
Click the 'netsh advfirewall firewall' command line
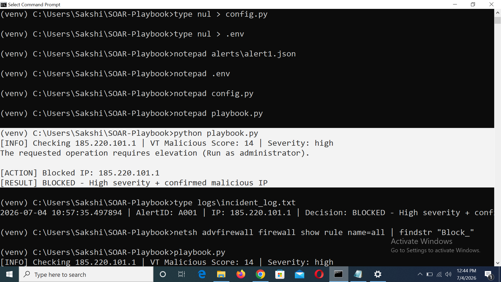237,232
